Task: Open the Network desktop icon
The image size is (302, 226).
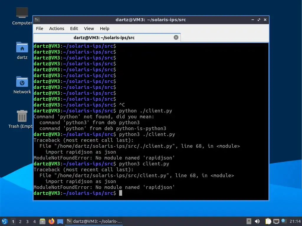Action: click(22, 85)
